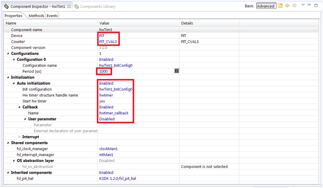Image resolution: width=323 pixels, height=188 pixels.
Task: Click the yellow note icon beside Advanced
Action: [280, 6]
